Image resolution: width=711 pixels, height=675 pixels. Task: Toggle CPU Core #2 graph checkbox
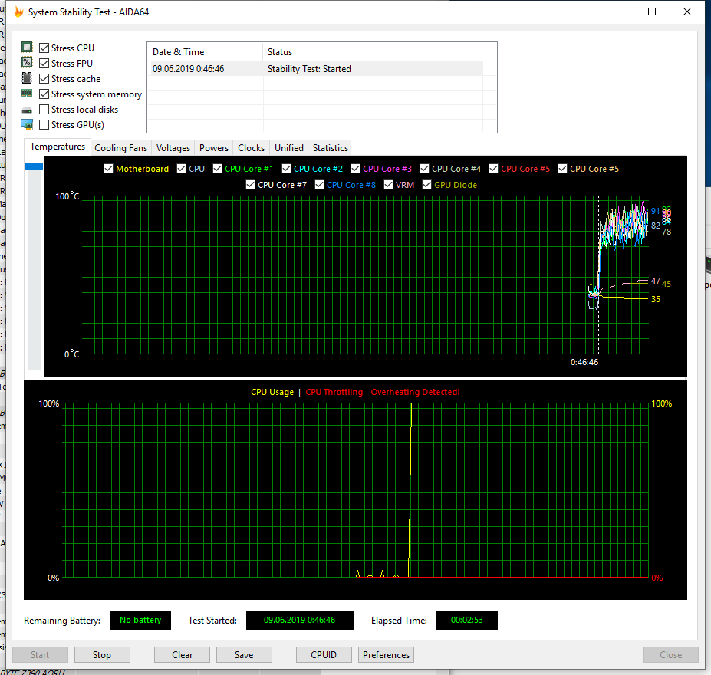tap(286, 169)
